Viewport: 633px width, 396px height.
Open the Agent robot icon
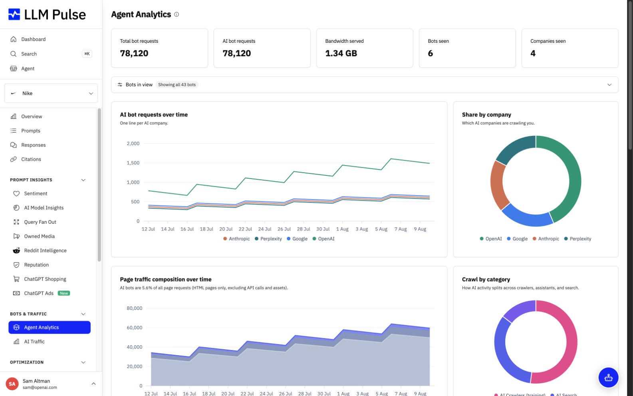click(x=13, y=69)
